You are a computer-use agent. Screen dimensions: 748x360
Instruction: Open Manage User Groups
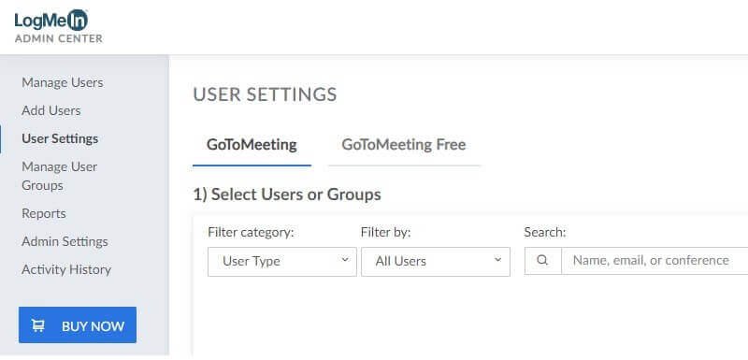60,176
